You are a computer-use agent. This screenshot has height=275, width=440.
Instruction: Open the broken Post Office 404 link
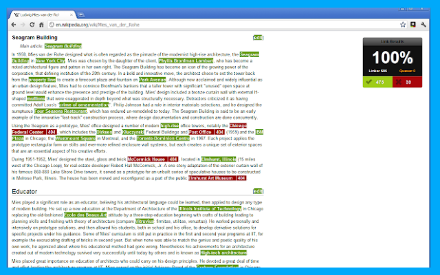pos(206,132)
